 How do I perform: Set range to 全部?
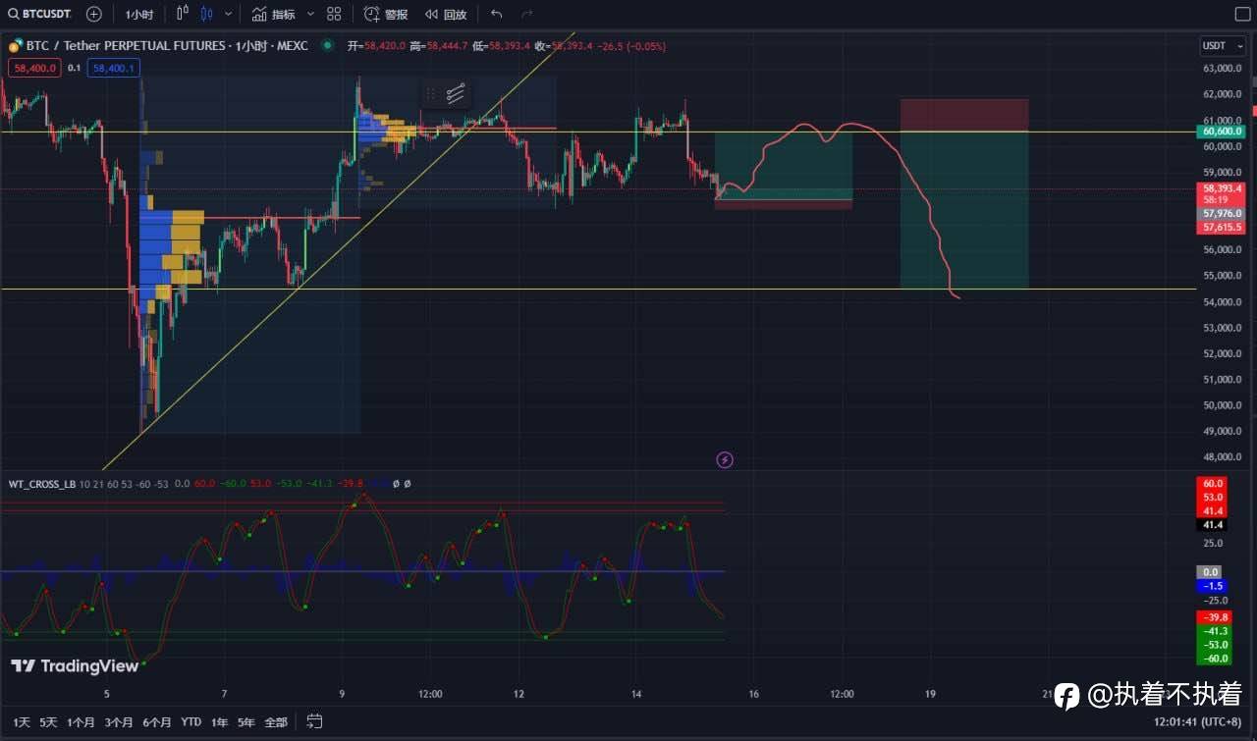tap(275, 721)
